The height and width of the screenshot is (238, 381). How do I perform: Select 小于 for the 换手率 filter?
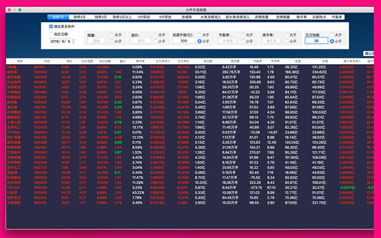click(287, 41)
